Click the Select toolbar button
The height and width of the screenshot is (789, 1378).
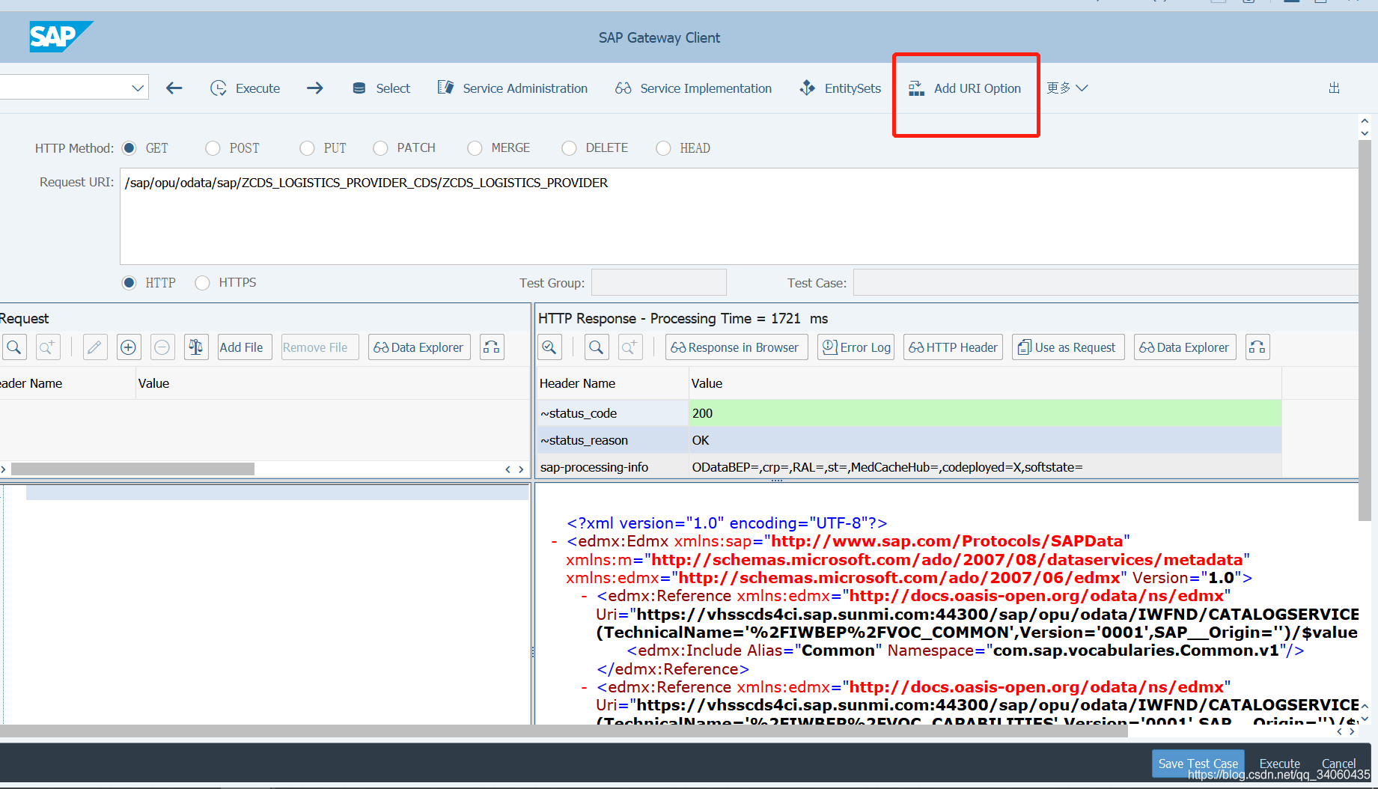tap(381, 88)
